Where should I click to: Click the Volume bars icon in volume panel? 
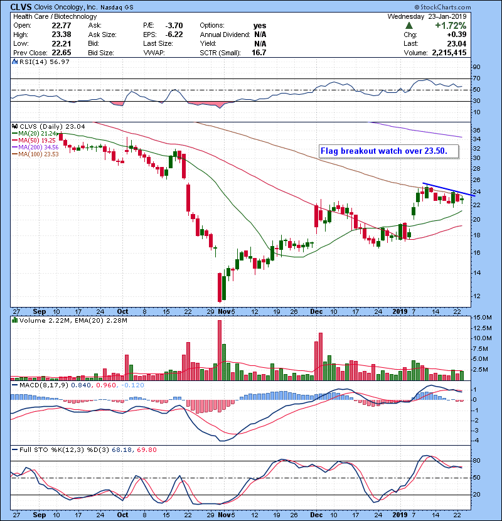(14, 320)
